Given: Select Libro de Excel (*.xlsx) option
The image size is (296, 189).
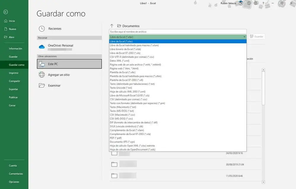Looking at the screenshot, I should [x=178, y=42].
